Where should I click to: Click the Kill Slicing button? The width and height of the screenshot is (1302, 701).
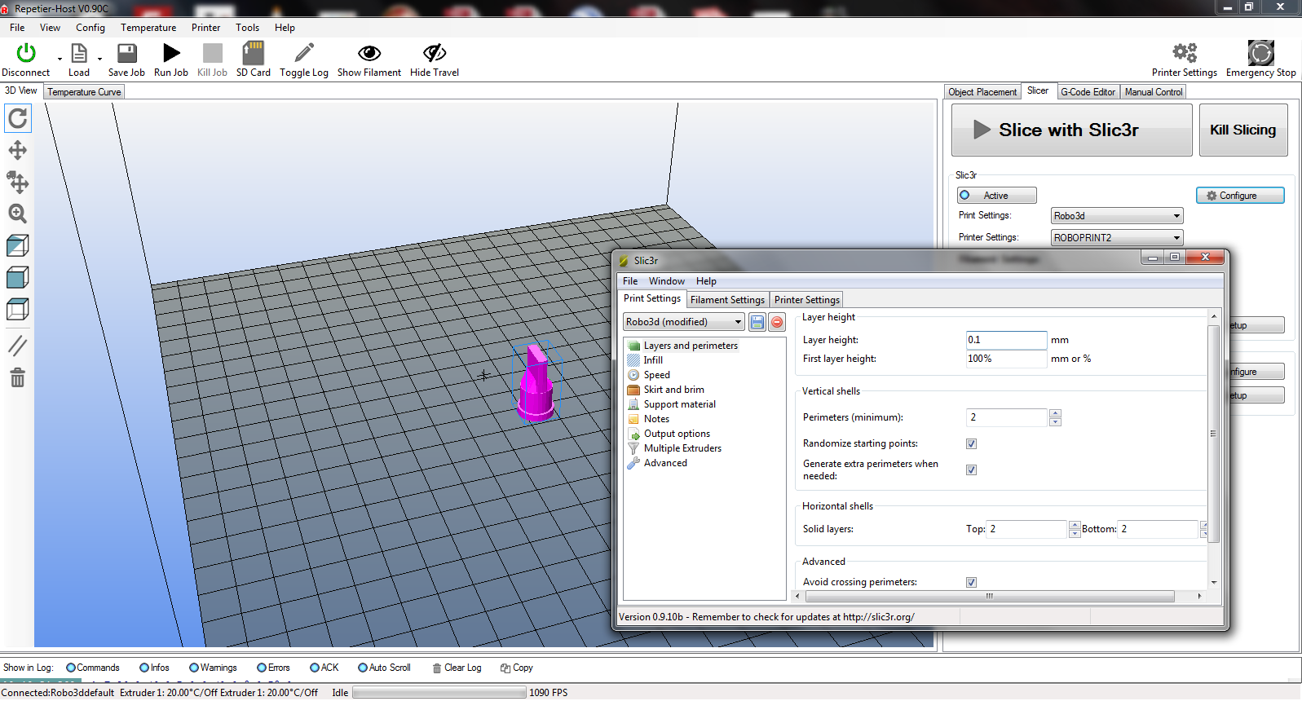[1242, 130]
